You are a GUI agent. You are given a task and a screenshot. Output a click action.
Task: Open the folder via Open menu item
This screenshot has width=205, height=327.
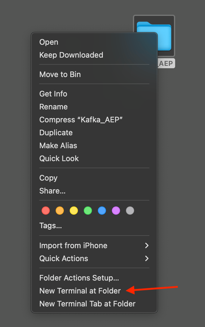[49, 42]
